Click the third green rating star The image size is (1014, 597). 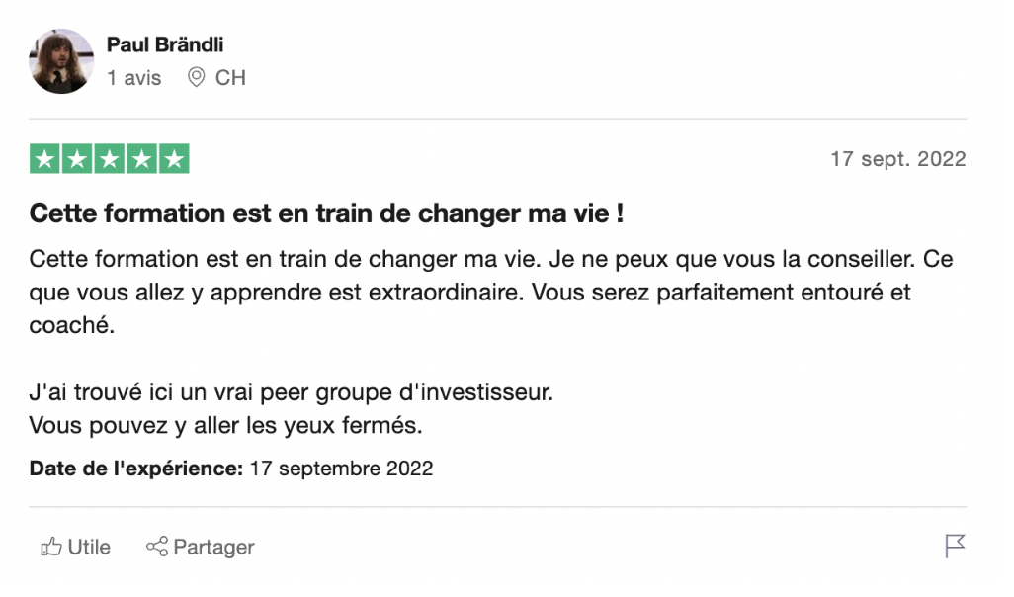coord(110,159)
